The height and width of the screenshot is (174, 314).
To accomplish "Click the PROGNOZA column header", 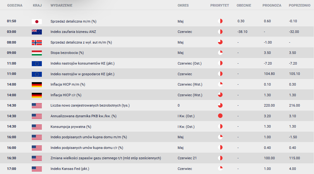I will pyautogui.click(x=272, y=5).
